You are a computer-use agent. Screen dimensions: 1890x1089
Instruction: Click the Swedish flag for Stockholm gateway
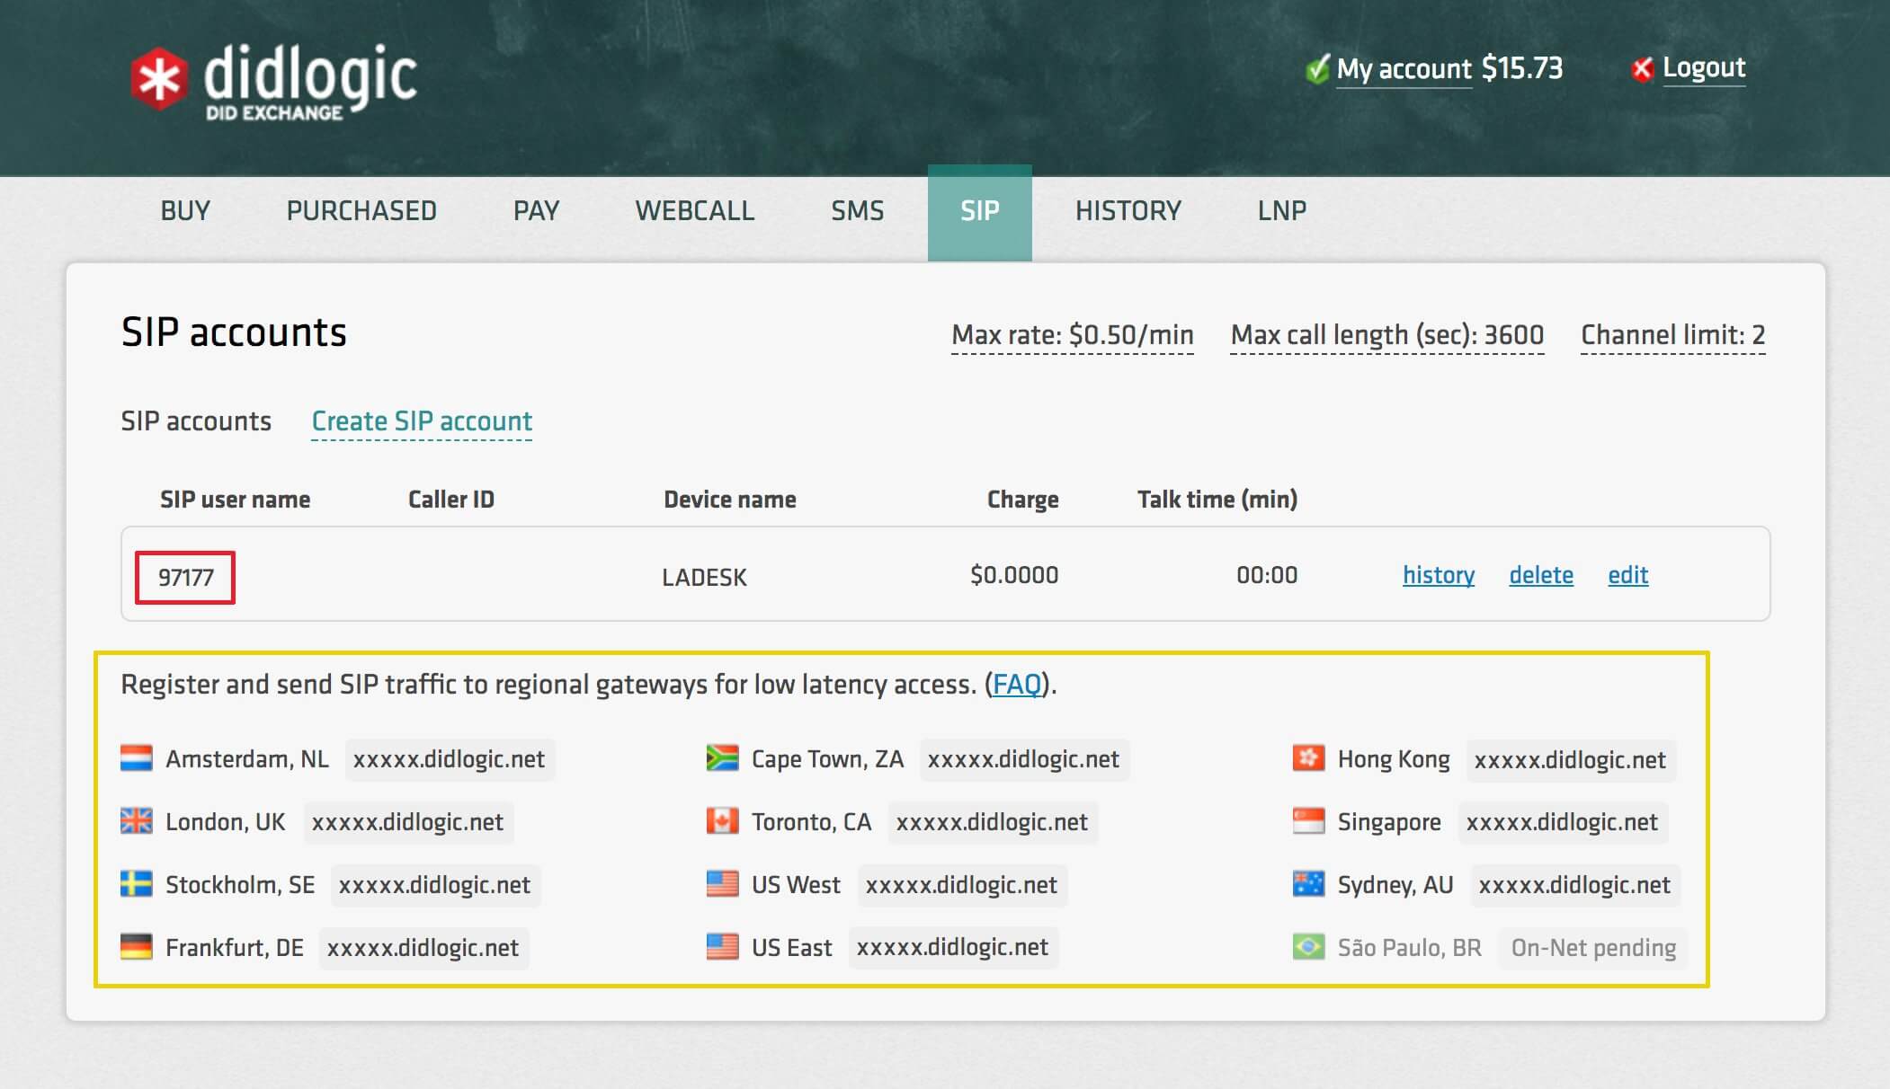[136, 884]
